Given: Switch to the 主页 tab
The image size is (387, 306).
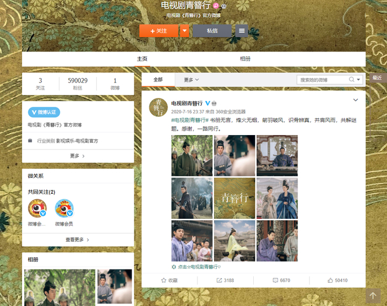Looking at the screenshot, I should tap(142, 59).
